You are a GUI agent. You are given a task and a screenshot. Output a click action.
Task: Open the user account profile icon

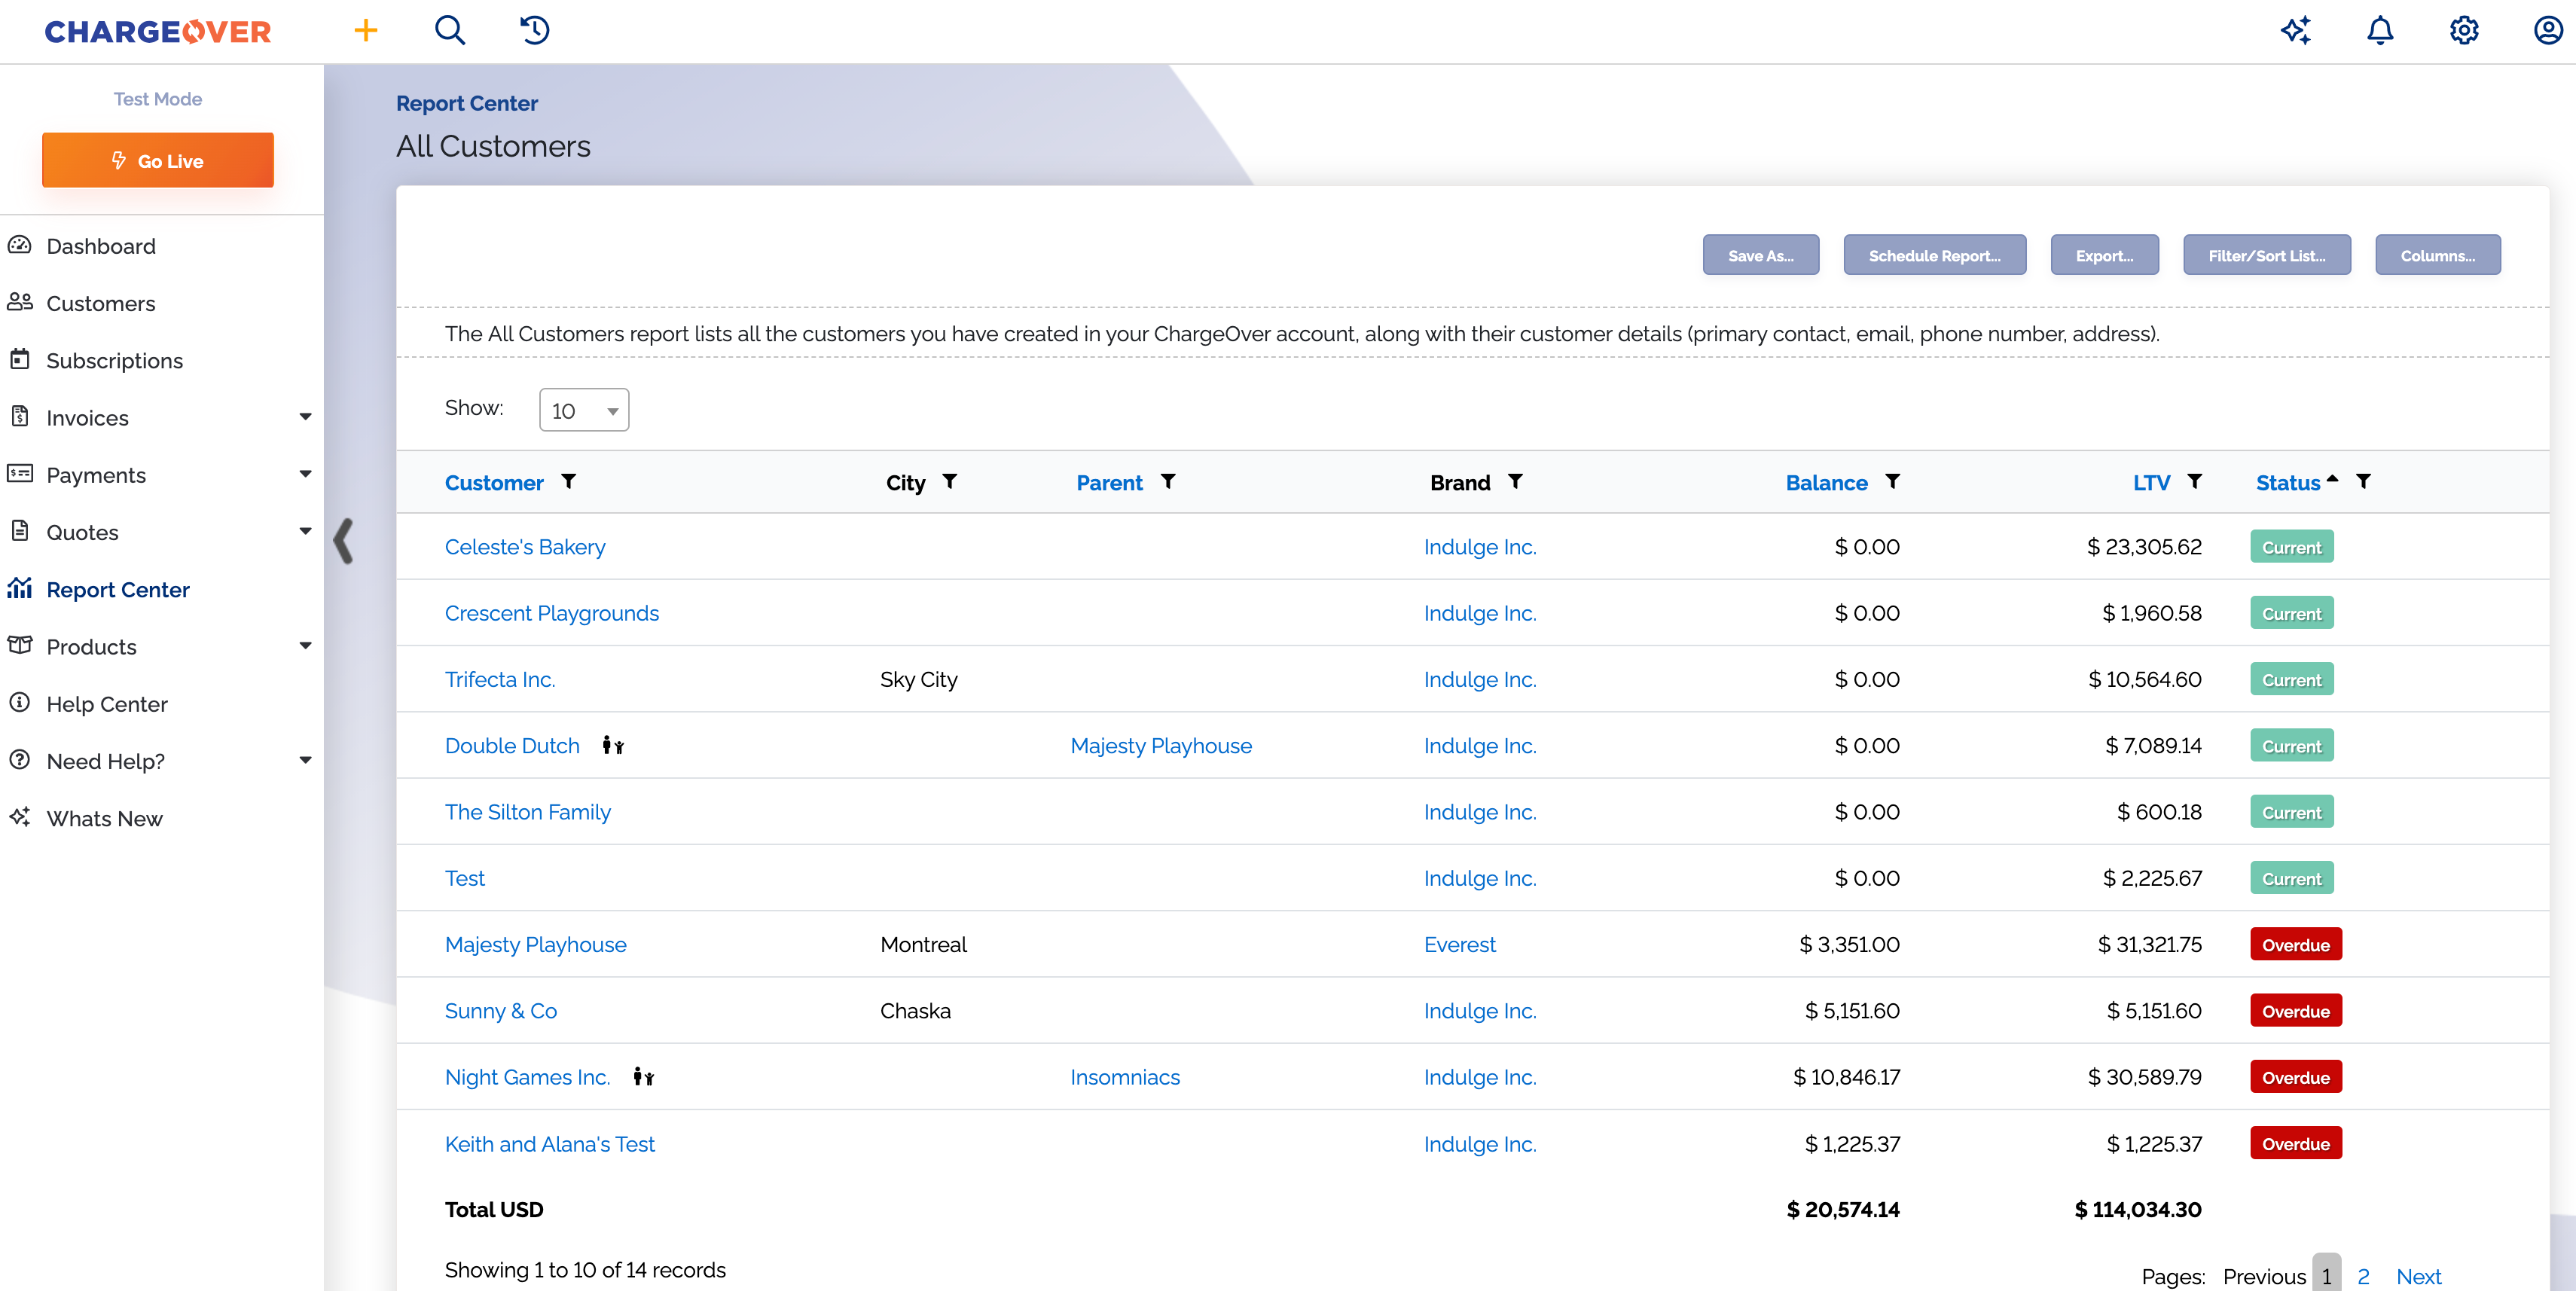click(2548, 30)
